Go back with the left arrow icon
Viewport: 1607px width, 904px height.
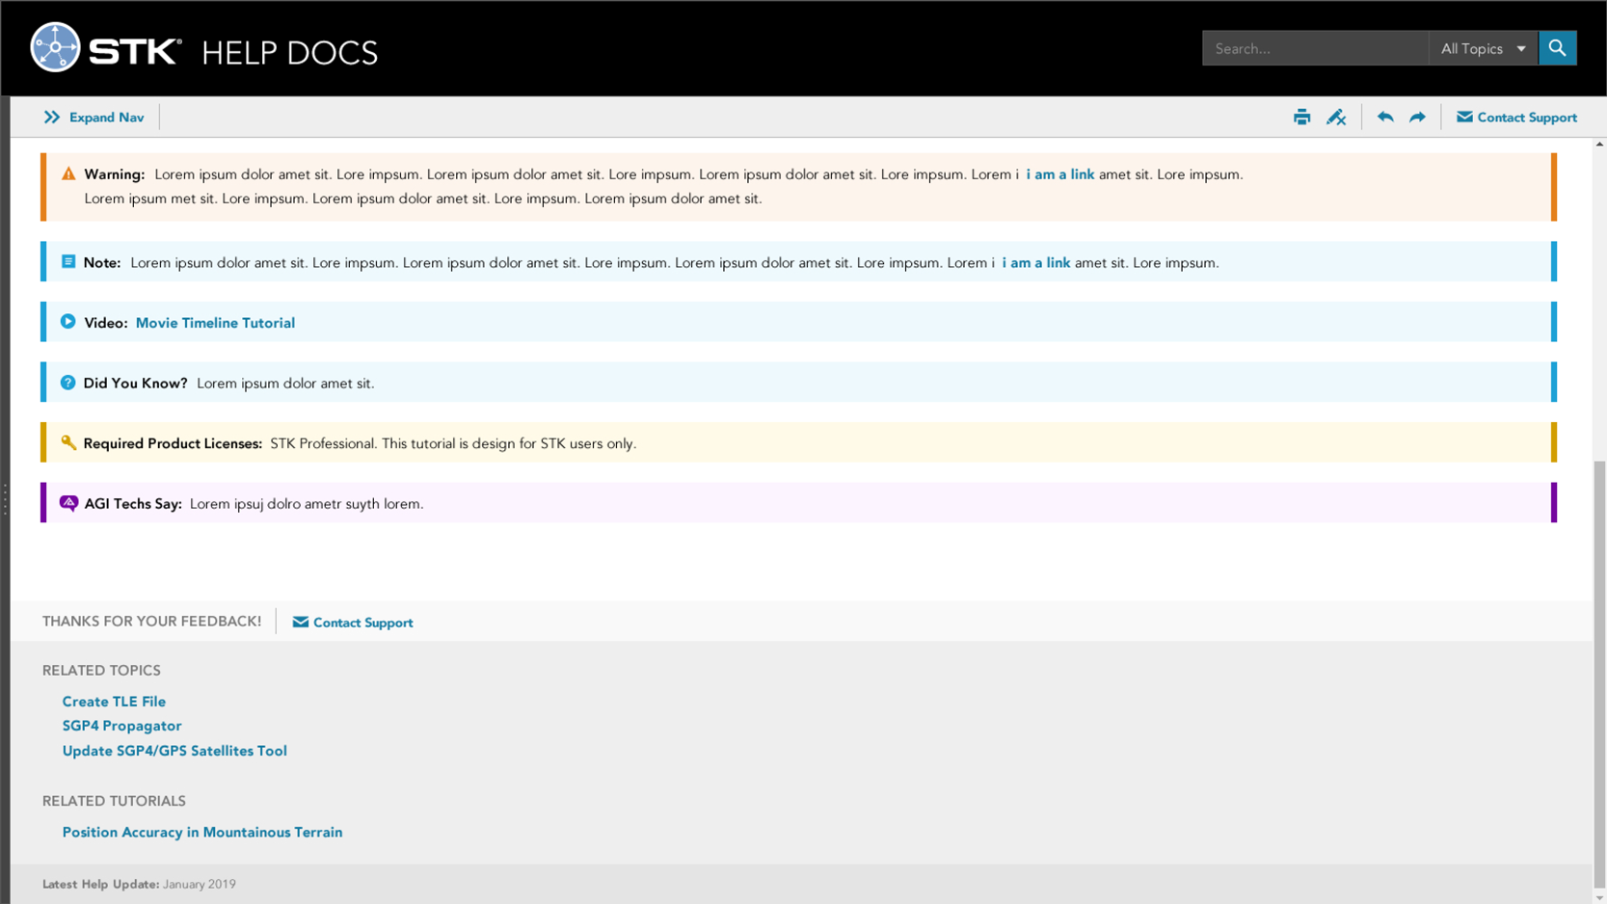coord(1385,118)
